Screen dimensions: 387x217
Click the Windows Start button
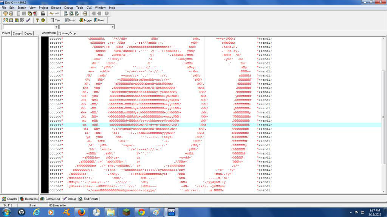click(x=6, y=212)
